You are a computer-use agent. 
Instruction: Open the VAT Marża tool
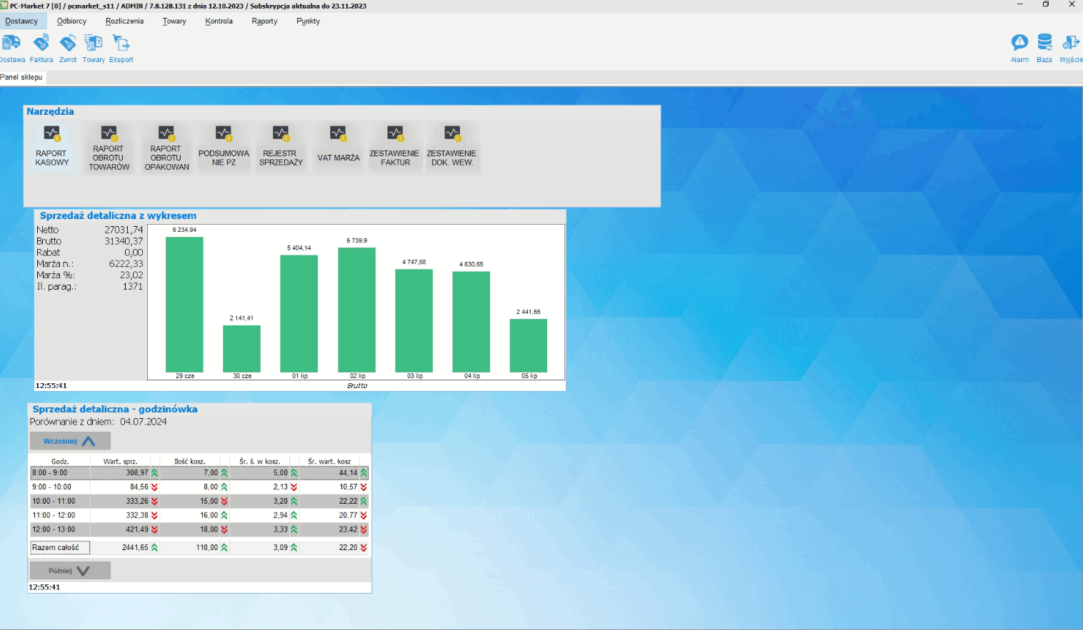pos(338,146)
